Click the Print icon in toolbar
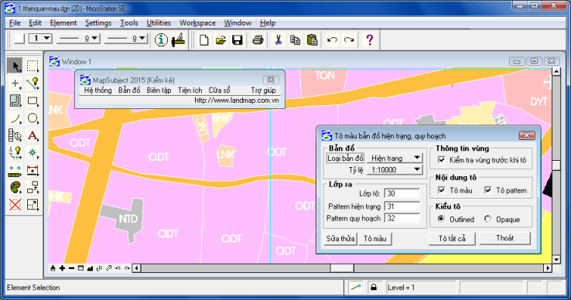This screenshot has width=571, height=300. [x=258, y=39]
